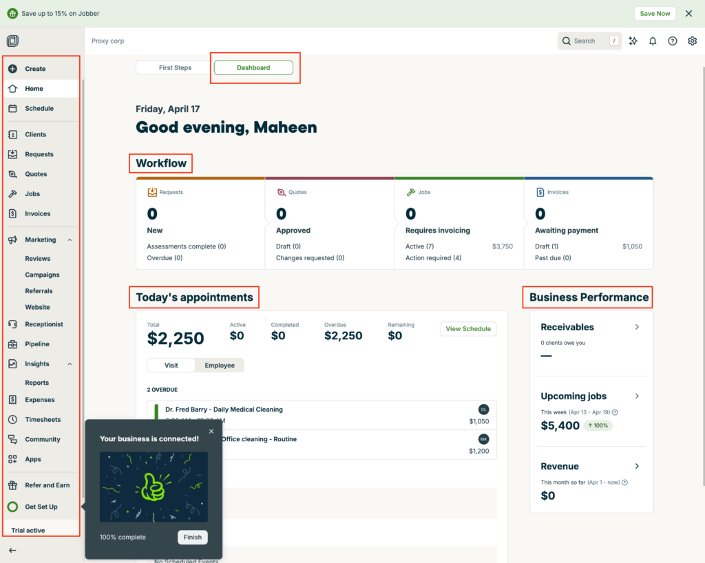Click the 100% increase badge
The image size is (705, 563).
tap(598, 425)
